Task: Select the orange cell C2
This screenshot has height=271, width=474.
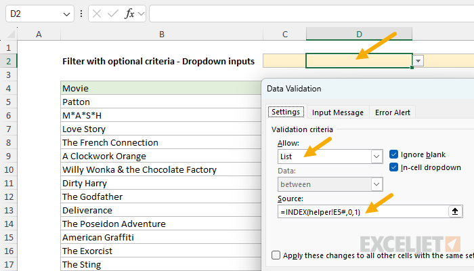Action: [284, 61]
